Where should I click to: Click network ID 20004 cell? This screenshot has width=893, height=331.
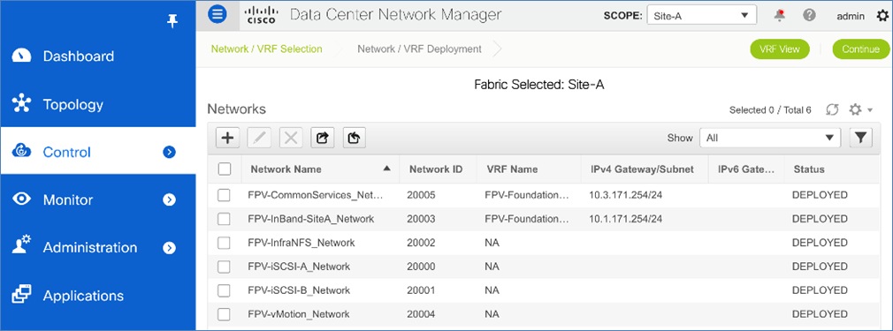(x=421, y=314)
